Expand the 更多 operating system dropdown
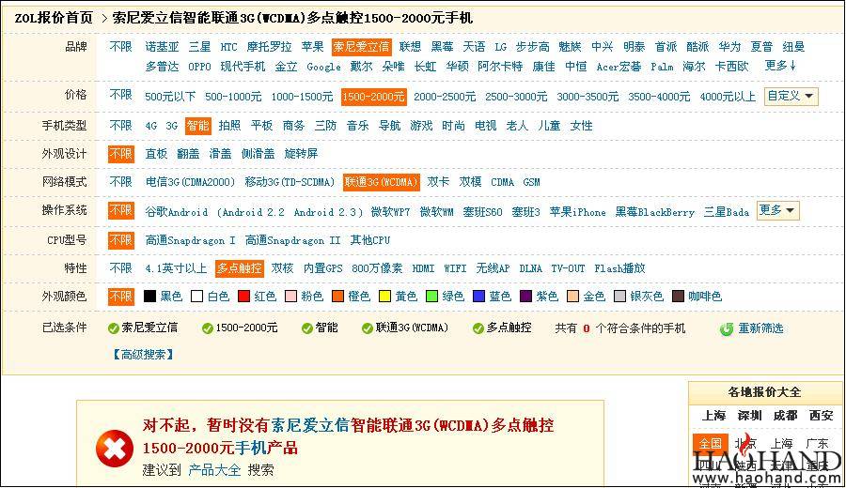 tap(777, 210)
